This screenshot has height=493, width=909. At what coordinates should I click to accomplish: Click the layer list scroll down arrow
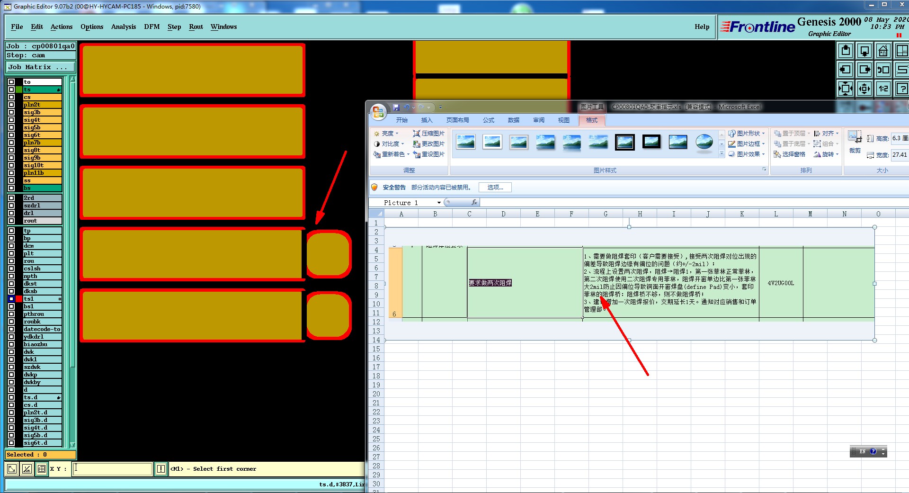(72, 445)
